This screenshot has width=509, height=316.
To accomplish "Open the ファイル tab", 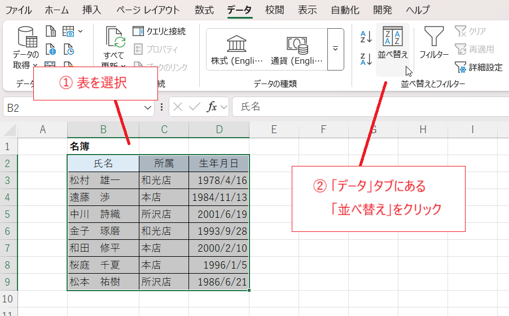I will [x=18, y=10].
